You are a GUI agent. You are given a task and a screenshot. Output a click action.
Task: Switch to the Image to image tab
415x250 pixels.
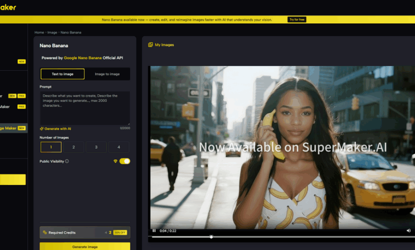(107, 74)
